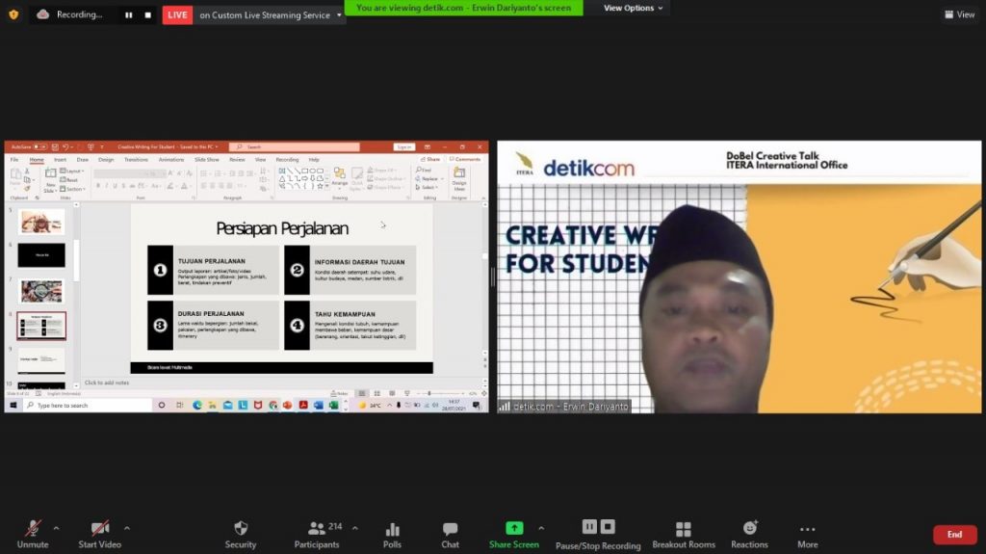
Task: Click the encryption shield icon at top-left
Action: click(13, 14)
